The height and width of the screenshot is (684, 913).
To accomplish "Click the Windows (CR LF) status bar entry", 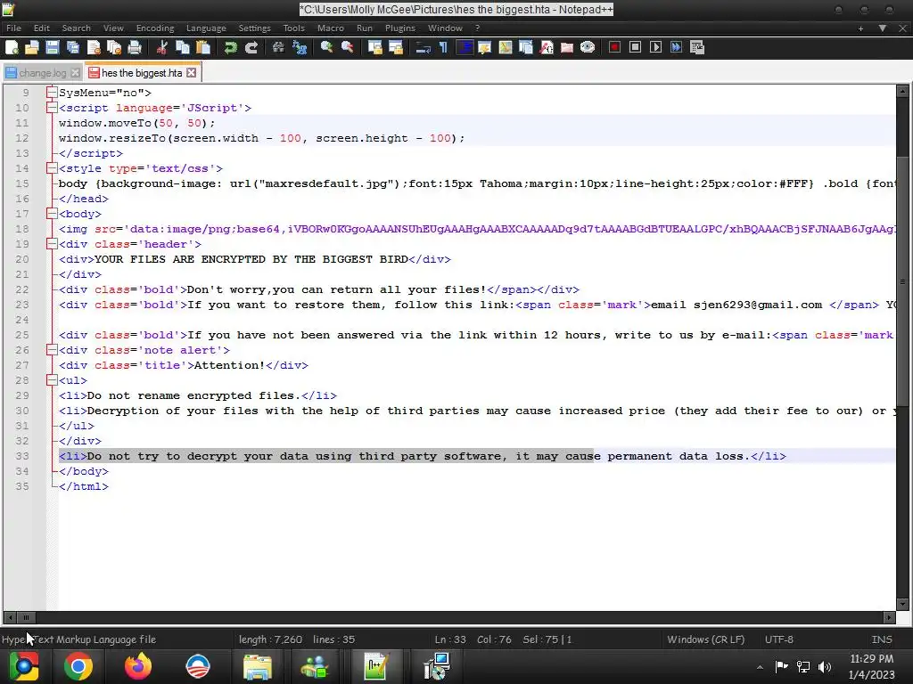I will (x=706, y=639).
